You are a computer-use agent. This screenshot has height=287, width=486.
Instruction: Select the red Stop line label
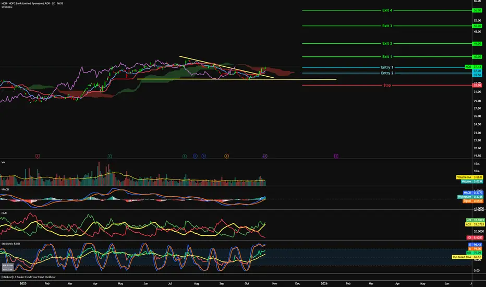click(387, 86)
